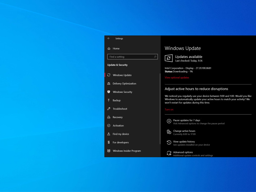256x192 pixels.
Task: Click the Backup upload arrow icon
Action: pyautogui.click(x=109, y=100)
